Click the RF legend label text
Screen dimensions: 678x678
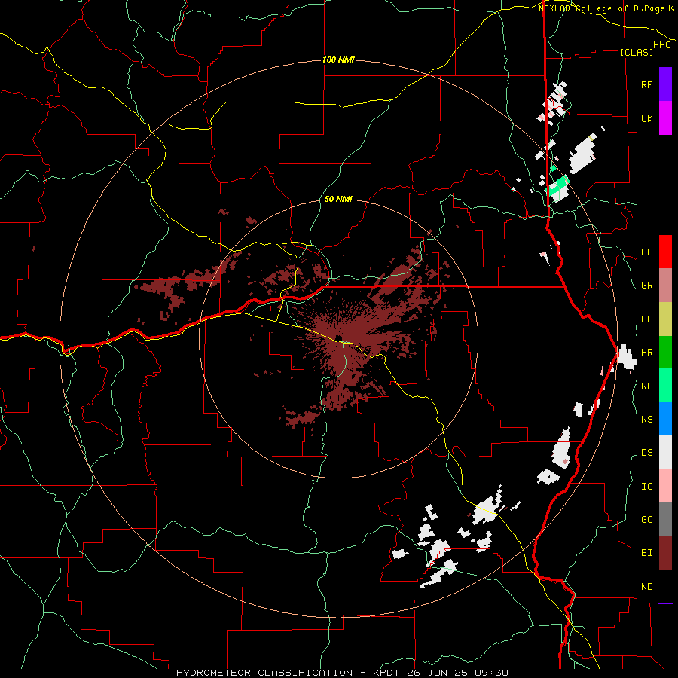[x=646, y=84]
